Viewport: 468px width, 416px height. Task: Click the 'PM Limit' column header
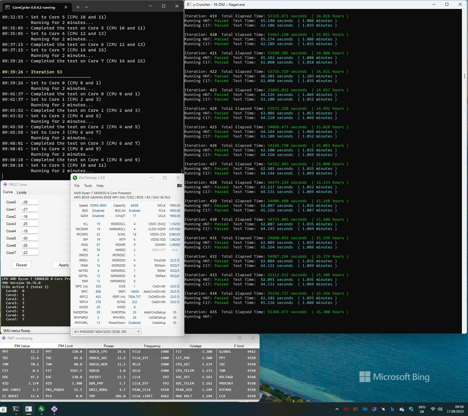65,346
